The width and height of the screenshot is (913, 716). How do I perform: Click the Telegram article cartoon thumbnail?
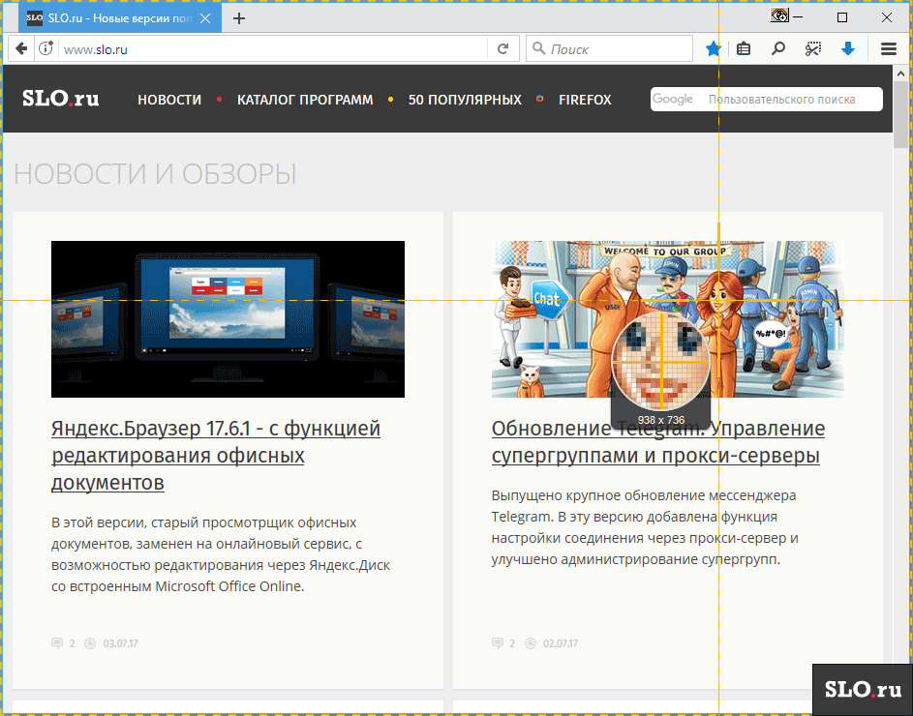tap(668, 319)
